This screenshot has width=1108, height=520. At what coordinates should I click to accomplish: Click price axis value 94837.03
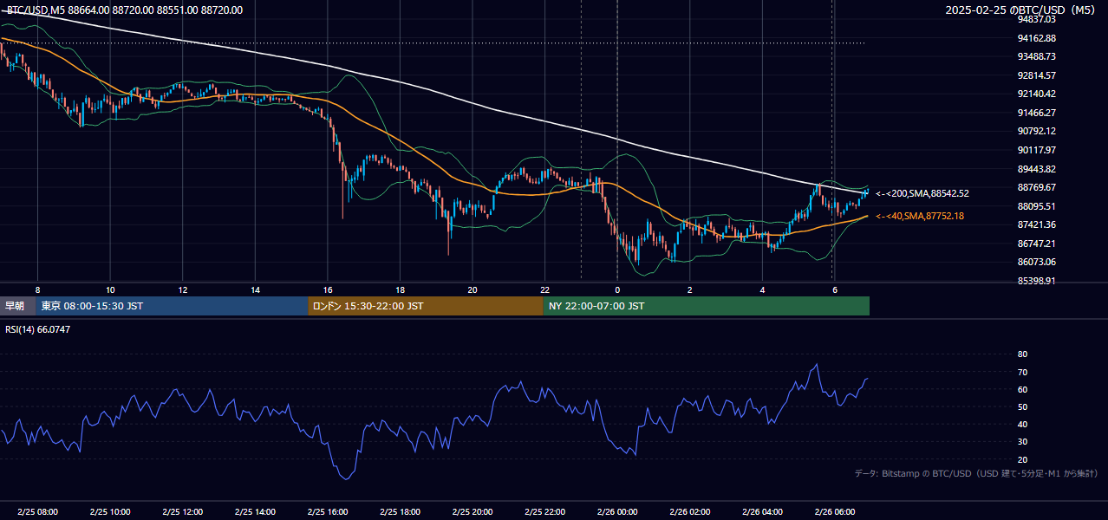tap(1036, 19)
